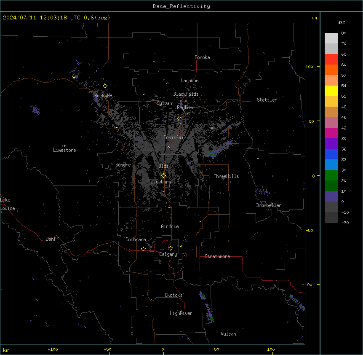The image size is (363, 355).
Task: Click the RockyMH city label
Action: [103, 96]
